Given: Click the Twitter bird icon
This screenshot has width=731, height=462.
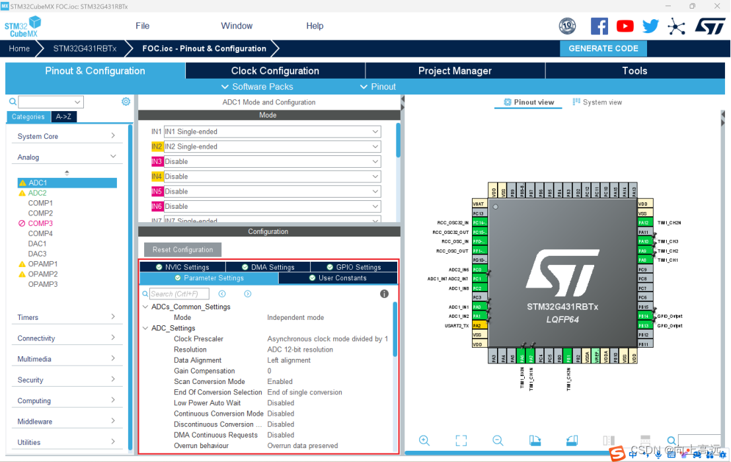Looking at the screenshot, I should point(650,26).
